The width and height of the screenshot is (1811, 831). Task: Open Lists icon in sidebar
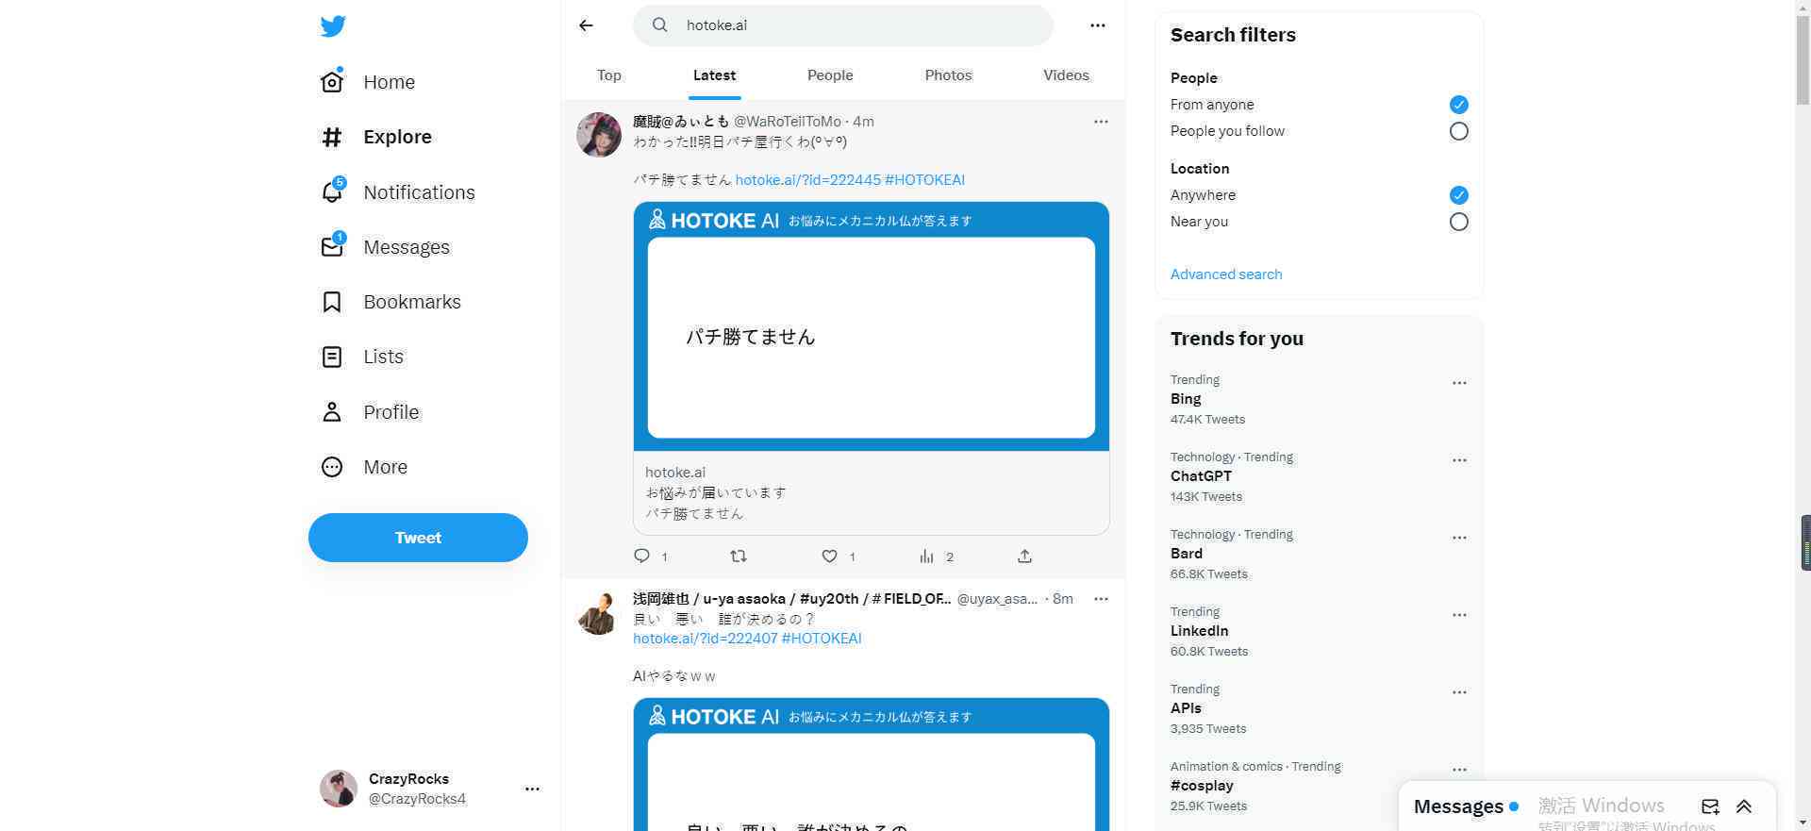[332, 357]
